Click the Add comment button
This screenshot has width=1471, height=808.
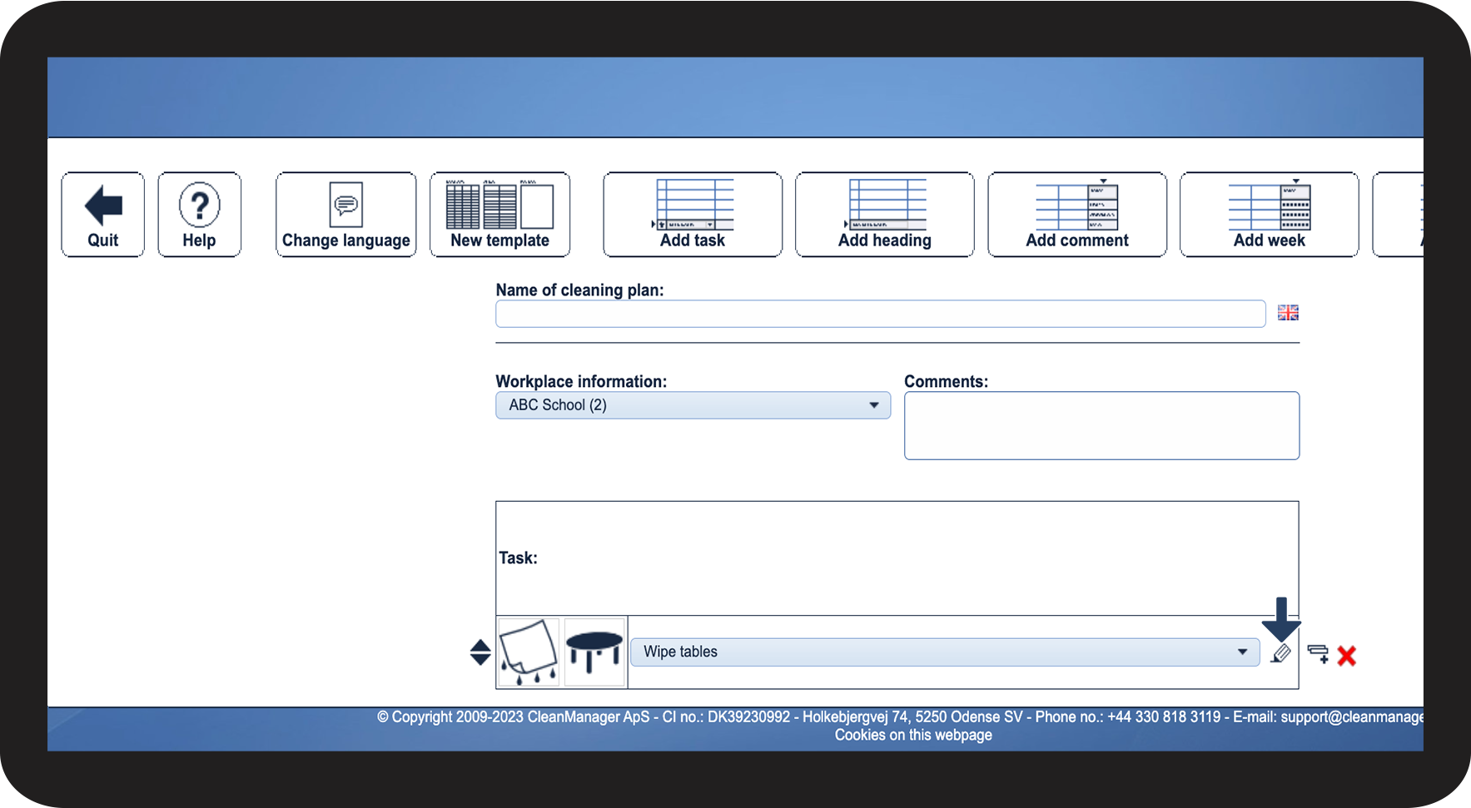(1076, 215)
